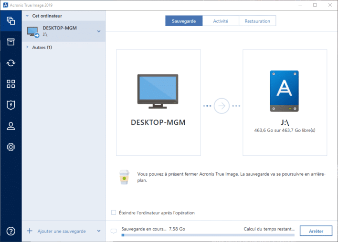Select DESKTOP-MGM backup in the list

point(64,31)
